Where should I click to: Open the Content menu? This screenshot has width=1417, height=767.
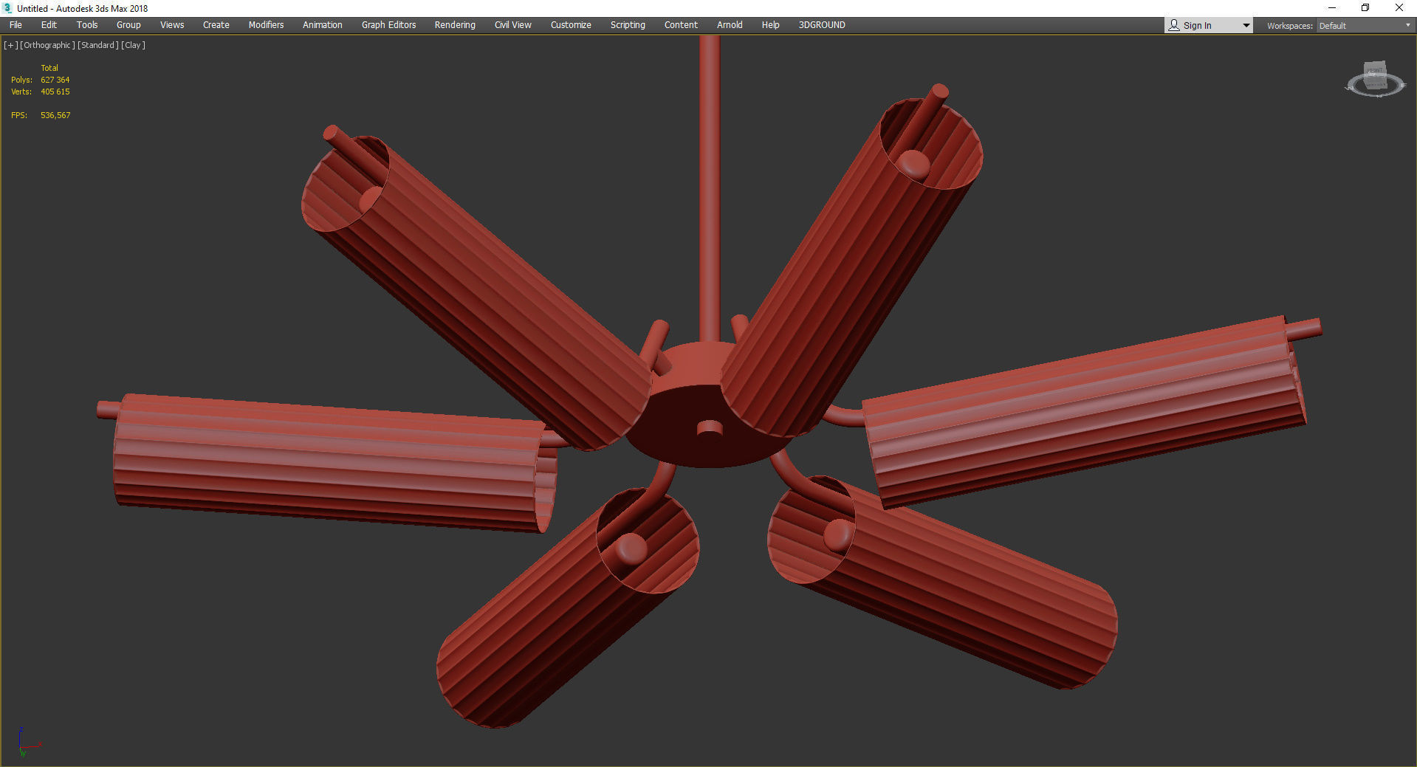pos(681,25)
